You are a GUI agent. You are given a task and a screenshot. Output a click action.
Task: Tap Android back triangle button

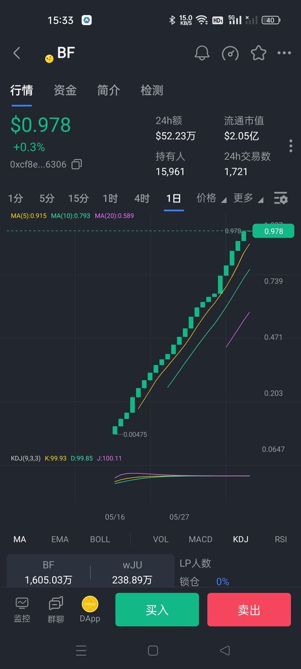[225, 651]
